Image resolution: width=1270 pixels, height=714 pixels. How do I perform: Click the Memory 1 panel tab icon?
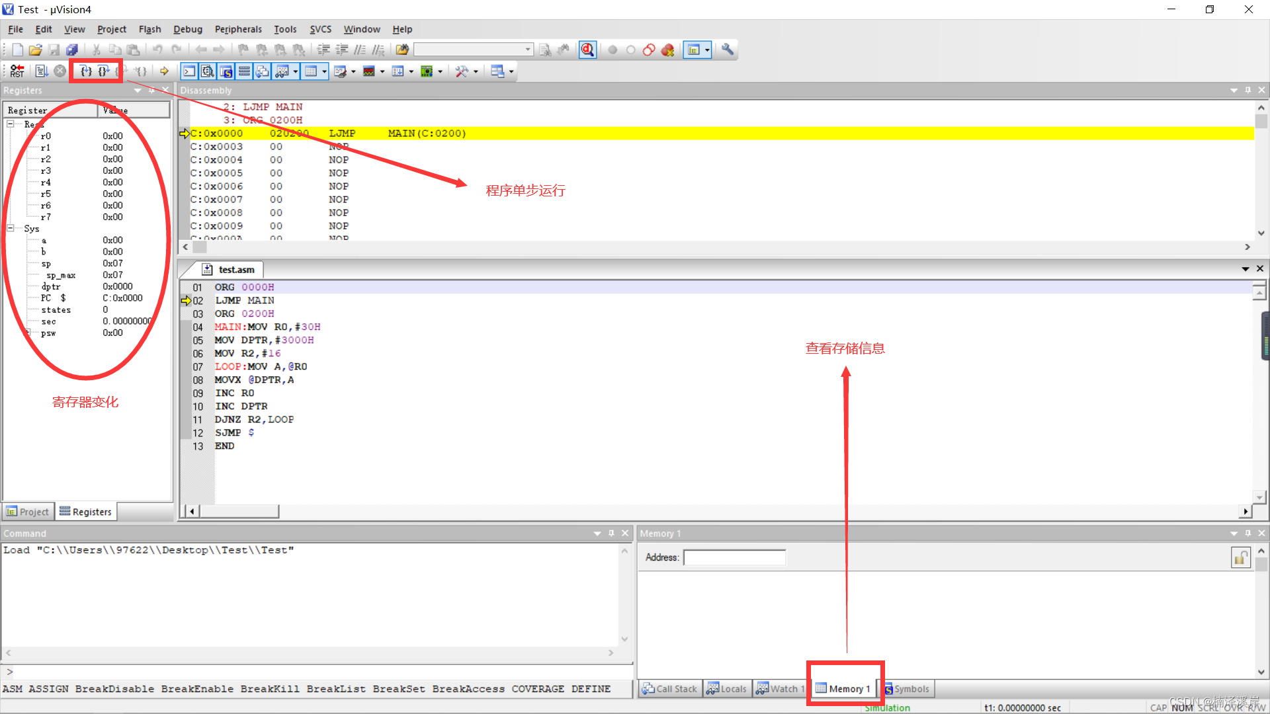[820, 688]
